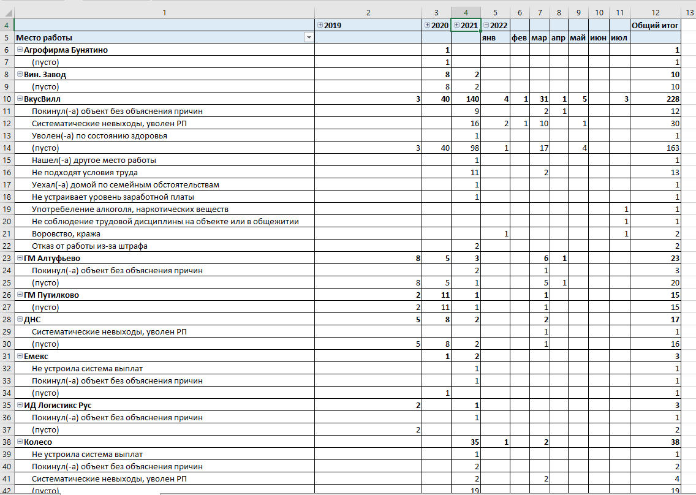This screenshot has width=696, height=495.
Task: Select the Место работы header cell
Action: tap(164, 38)
